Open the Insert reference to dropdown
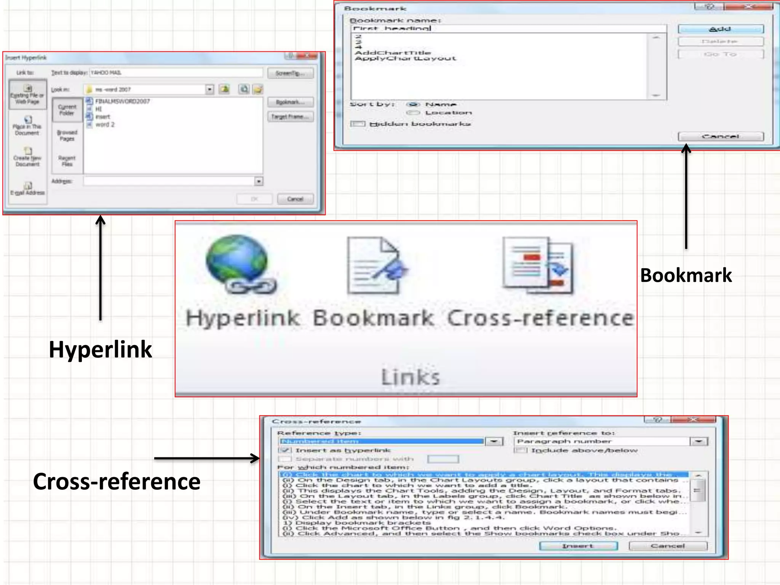 click(699, 441)
